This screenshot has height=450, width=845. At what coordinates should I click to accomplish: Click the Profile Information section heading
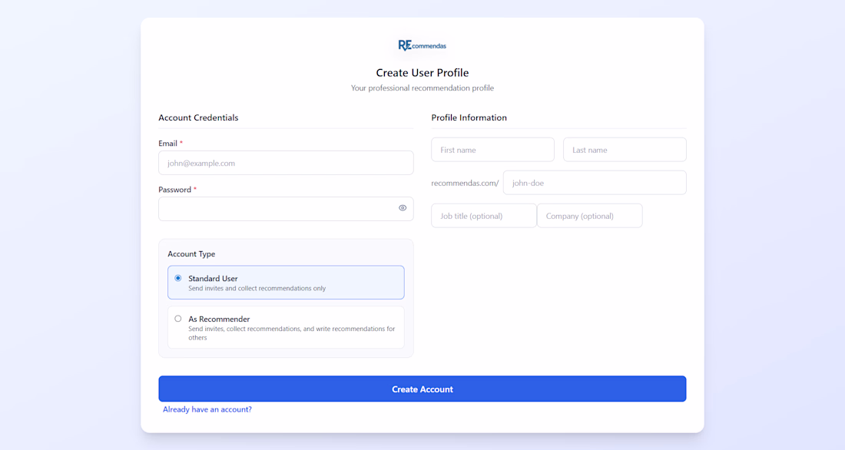click(x=469, y=117)
